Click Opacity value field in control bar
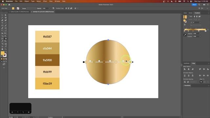 [x=45, y=9]
